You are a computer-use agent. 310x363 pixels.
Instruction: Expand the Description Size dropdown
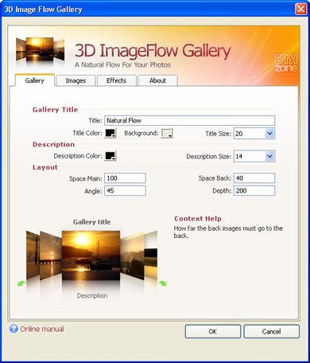(x=269, y=156)
